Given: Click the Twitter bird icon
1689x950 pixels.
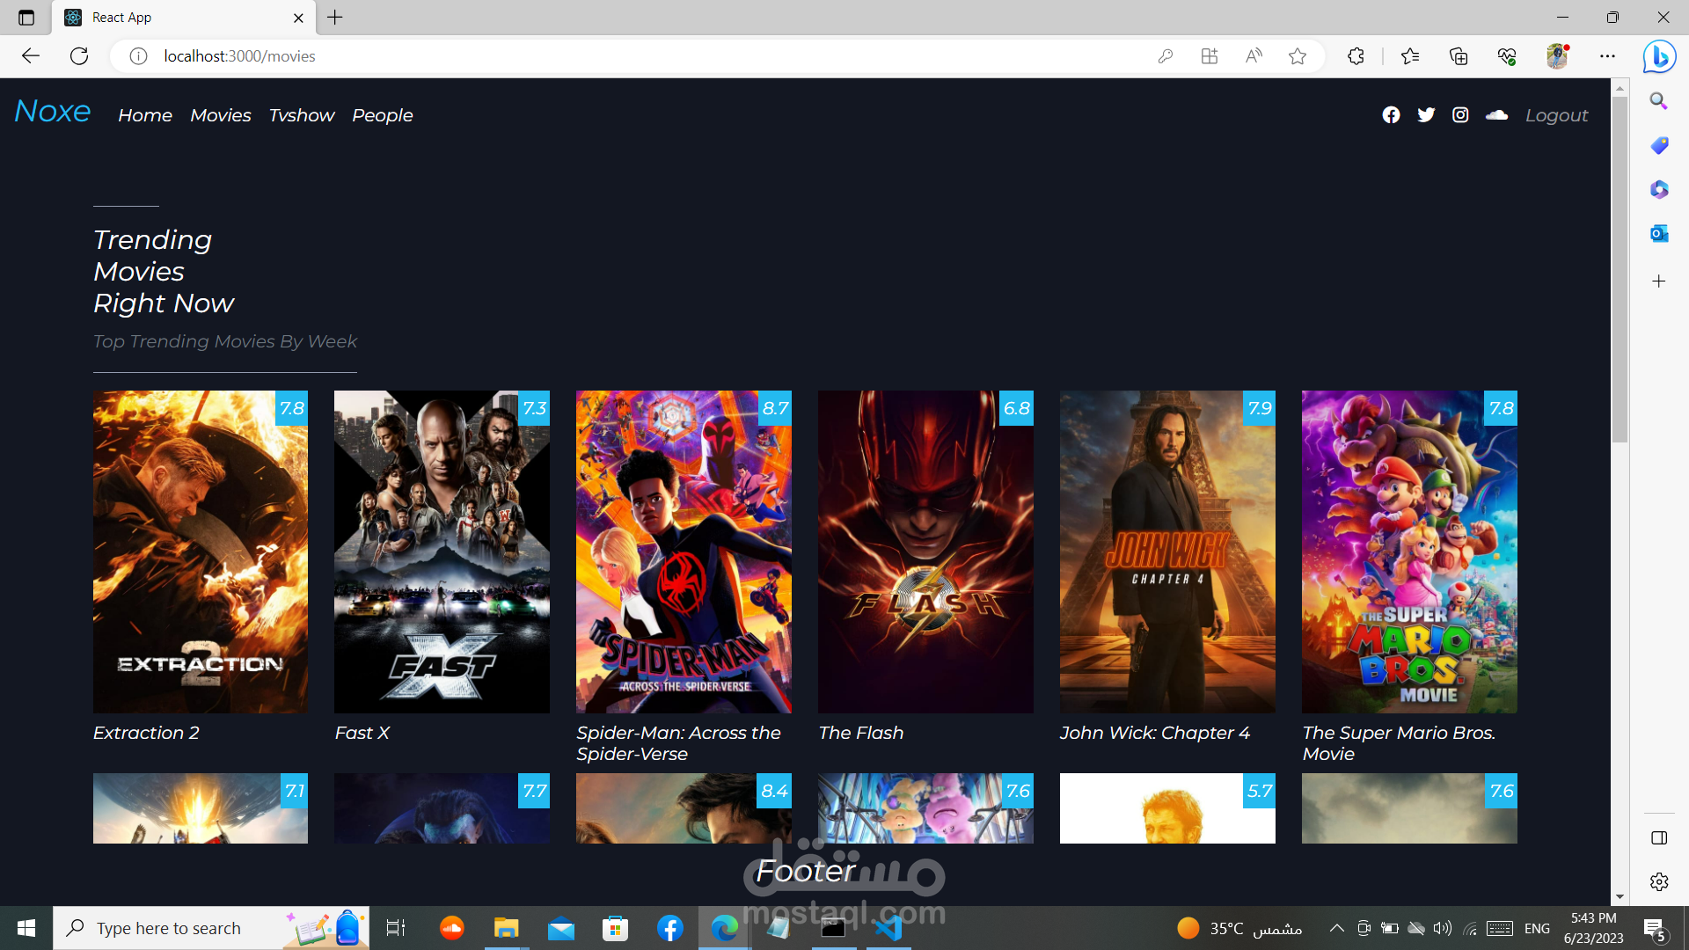Looking at the screenshot, I should click(x=1426, y=115).
